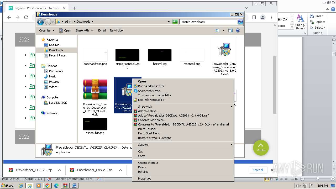
Task: Click the Explorer Back navigation arrow
Action: (40, 22)
